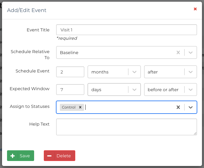Open the before or after dropdown
204x168 pixels.
tap(191, 90)
